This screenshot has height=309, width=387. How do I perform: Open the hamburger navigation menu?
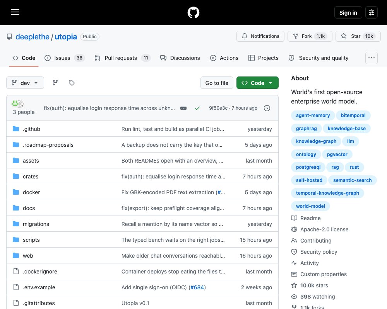15,12
